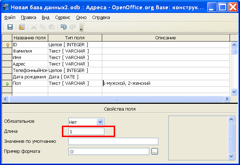Click the field type of Фамилия
The width and height of the screenshot is (240, 165).
click(75, 51)
